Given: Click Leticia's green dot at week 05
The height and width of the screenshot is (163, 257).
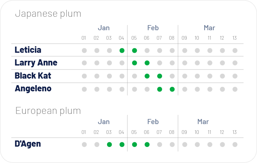Looking at the screenshot, I should (x=134, y=51).
